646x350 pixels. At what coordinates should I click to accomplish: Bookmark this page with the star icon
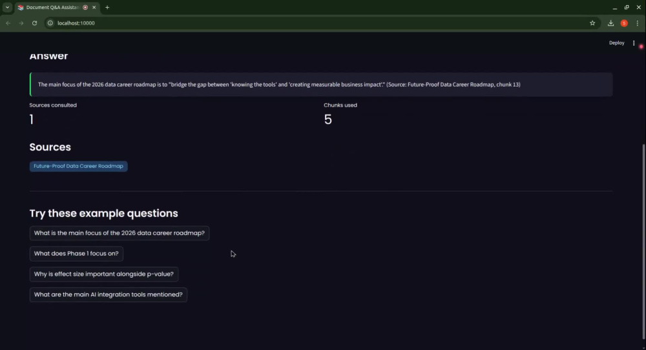click(592, 23)
